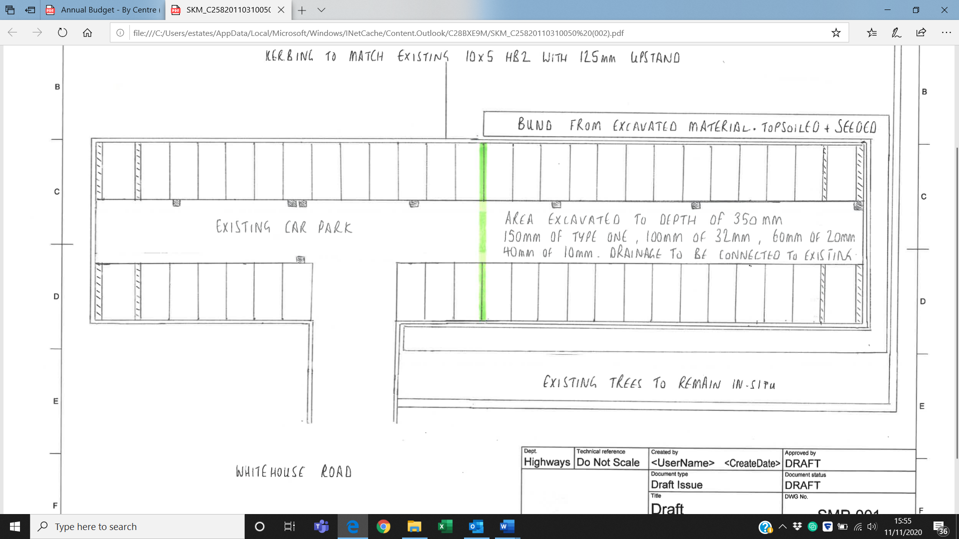
Task: Set the open tabs aside
Action: 30,10
